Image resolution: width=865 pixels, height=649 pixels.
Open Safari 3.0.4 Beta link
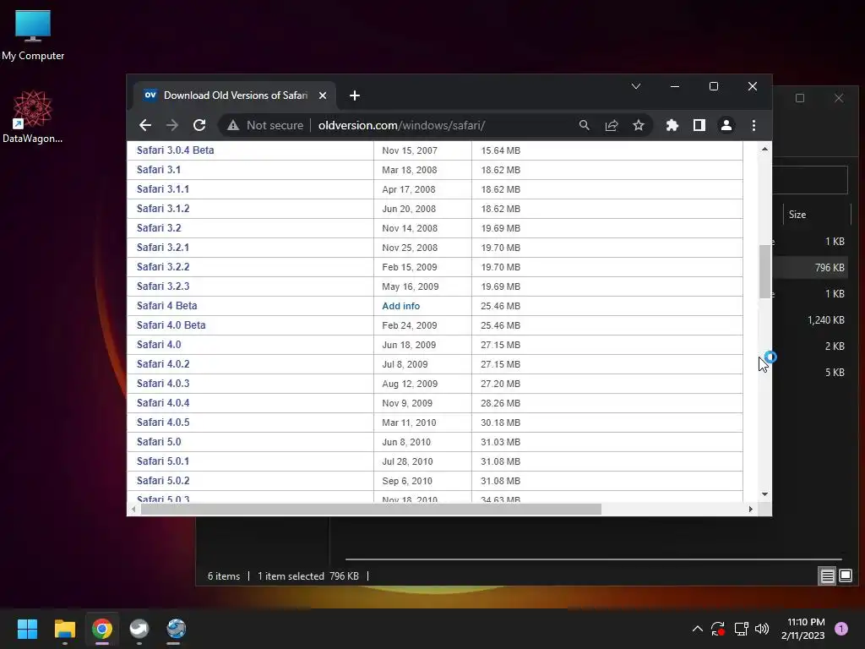(x=176, y=150)
